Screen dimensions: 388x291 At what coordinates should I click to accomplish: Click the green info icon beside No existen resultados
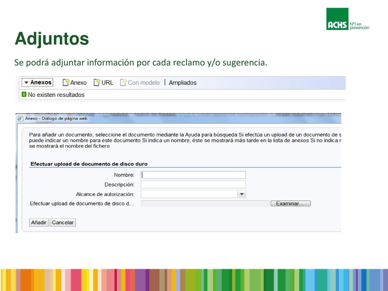(24, 94)
